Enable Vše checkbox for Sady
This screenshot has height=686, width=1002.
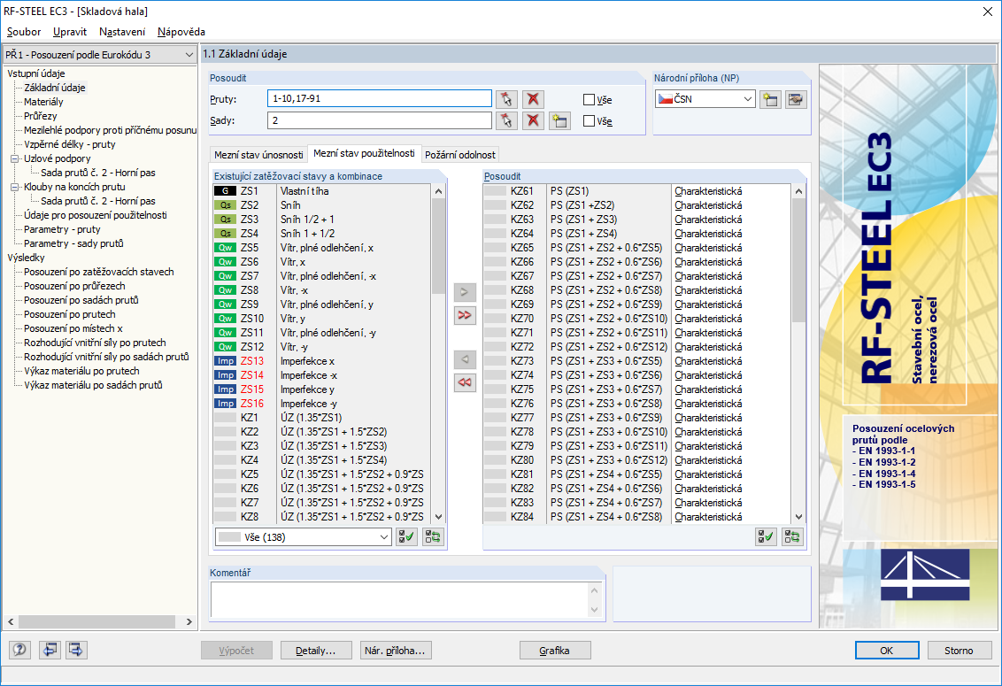(590, 121)
